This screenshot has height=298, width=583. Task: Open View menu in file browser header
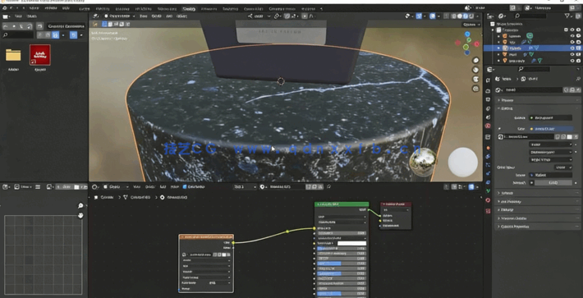17,16
